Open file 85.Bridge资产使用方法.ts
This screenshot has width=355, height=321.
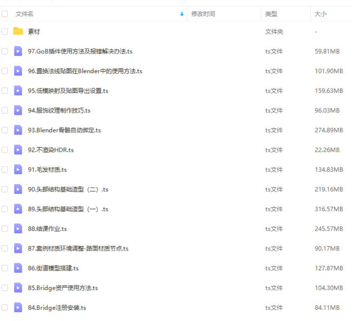63,288
